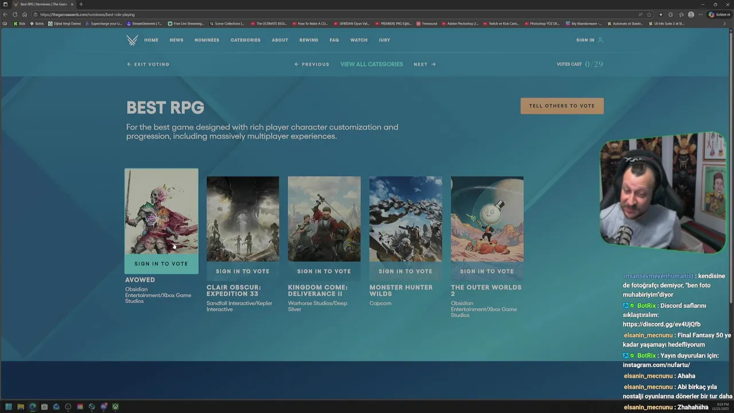Click the browser reload icon

(15, 14)
